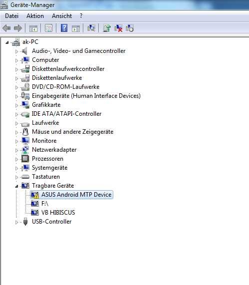Screen dimensions: 249x285
Task: Expand the USB-Controller node
Action: point(17,222)
